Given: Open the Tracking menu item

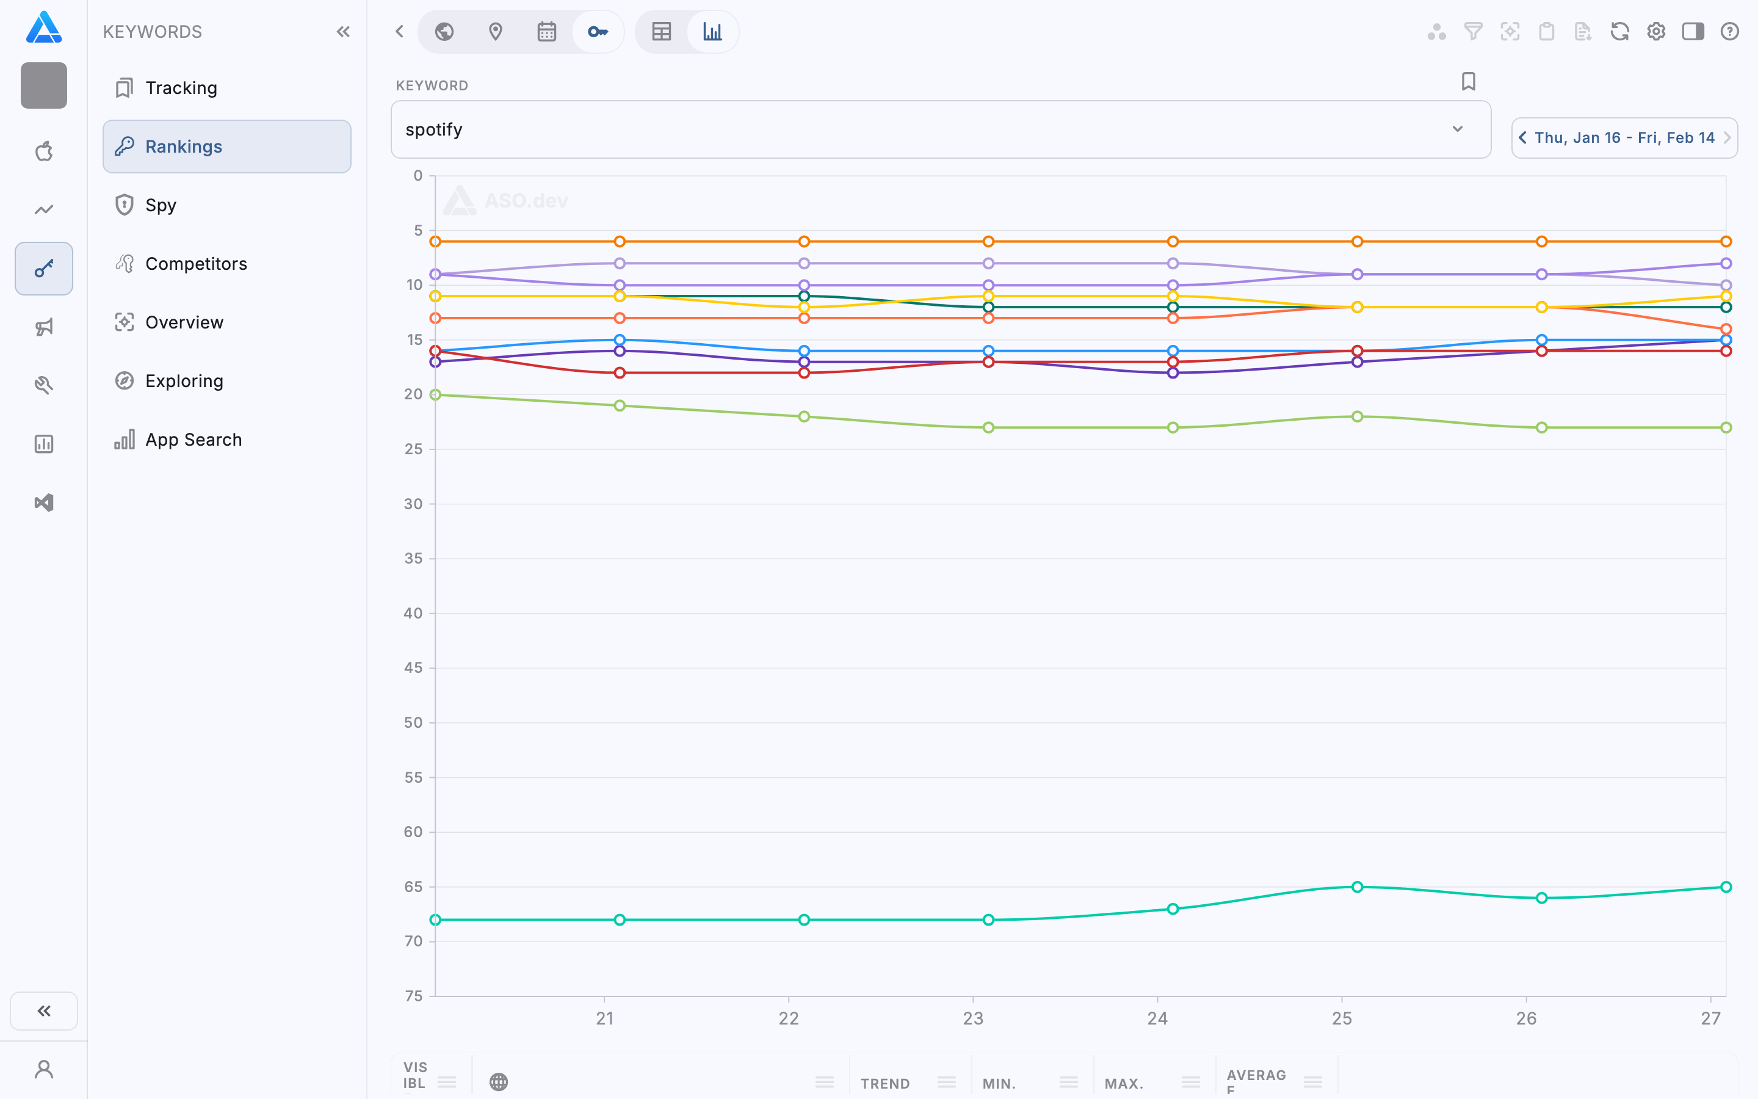Looking at the screenshot, I should 181,88.
